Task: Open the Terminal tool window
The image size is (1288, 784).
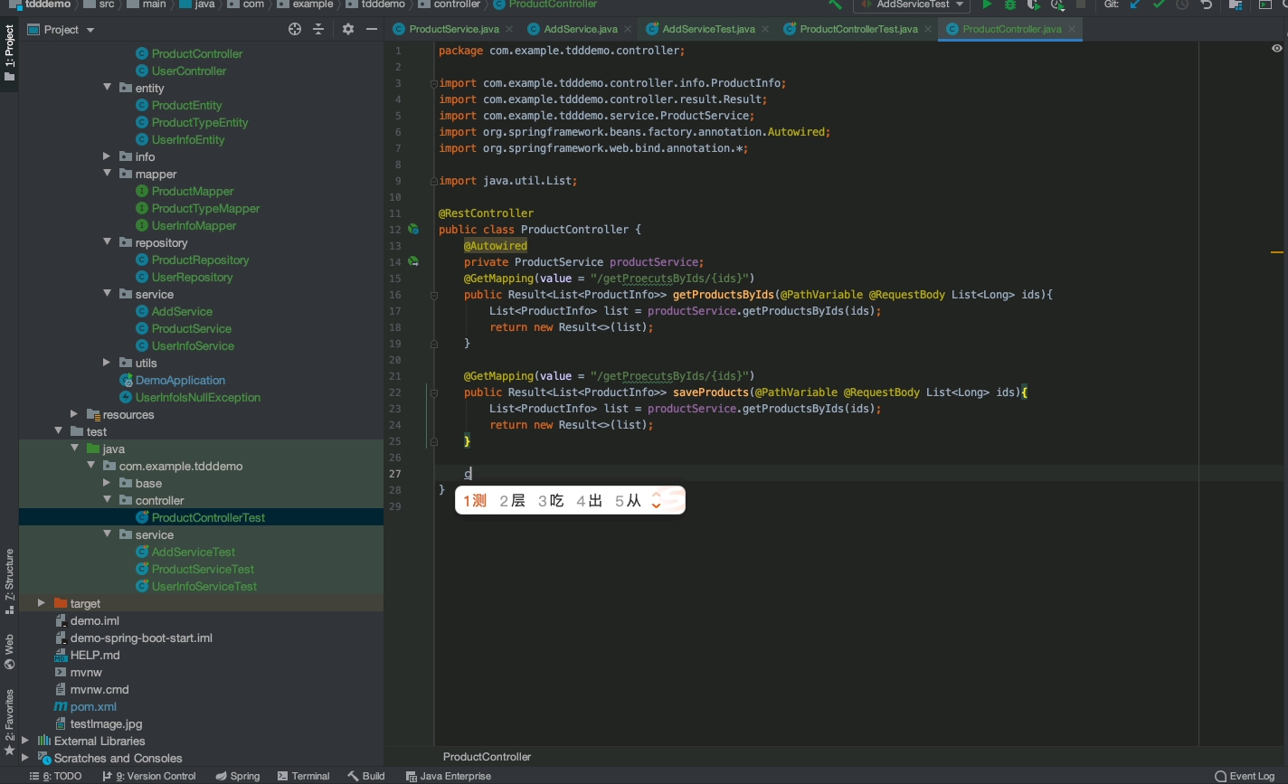Action: (304, 776)
